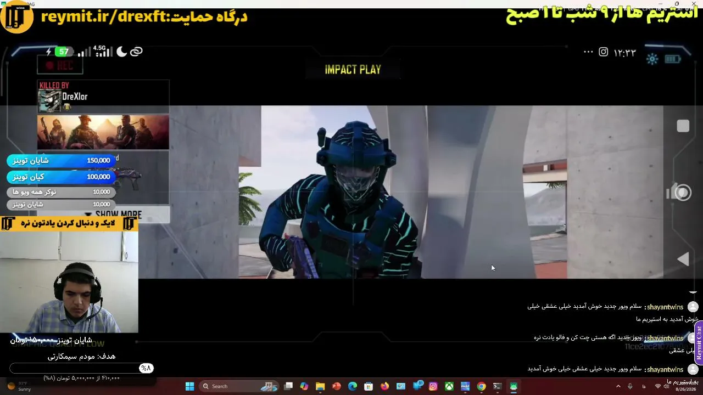
Task: Click the yellow channel logo at top left
Action: (18, 18)
